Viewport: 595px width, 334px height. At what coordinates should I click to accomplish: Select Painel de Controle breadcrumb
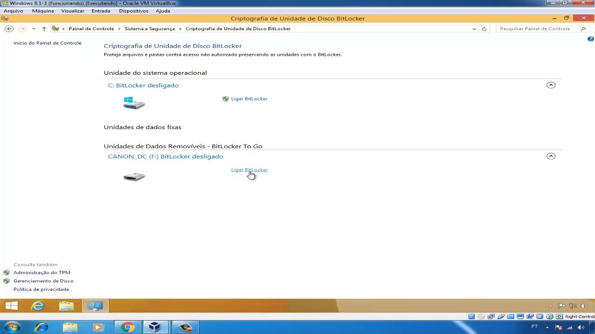coord(91,29)
